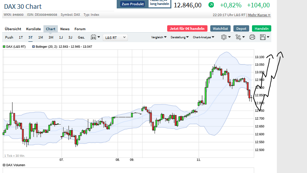Expand the Chart-Analyse dropdown
The height and width of the screenshot is (173, 307).
pos(203,37)
